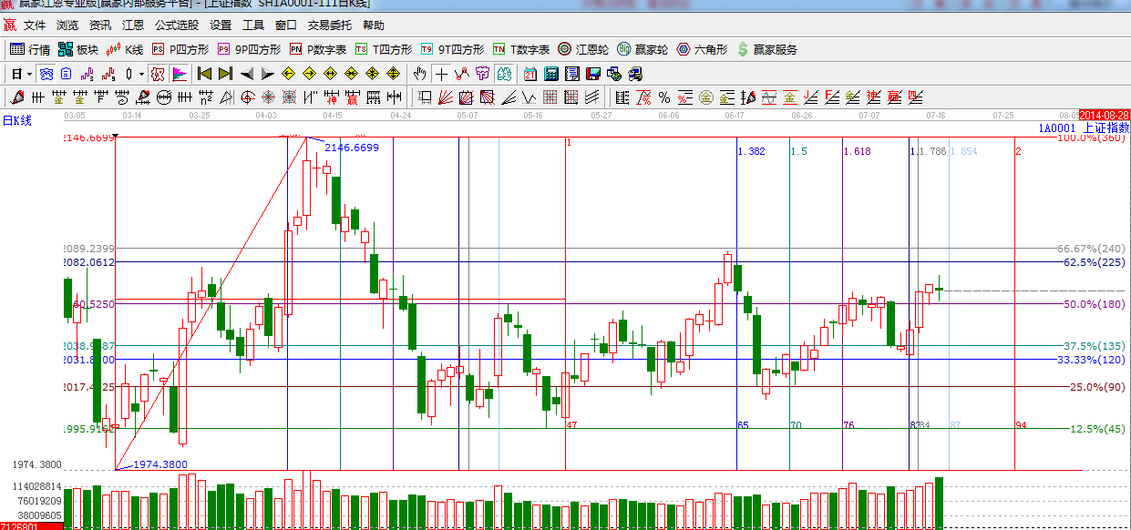Jump to the first bar of the chart
This screenshot has width=1131, height=530.
(204, 74)
